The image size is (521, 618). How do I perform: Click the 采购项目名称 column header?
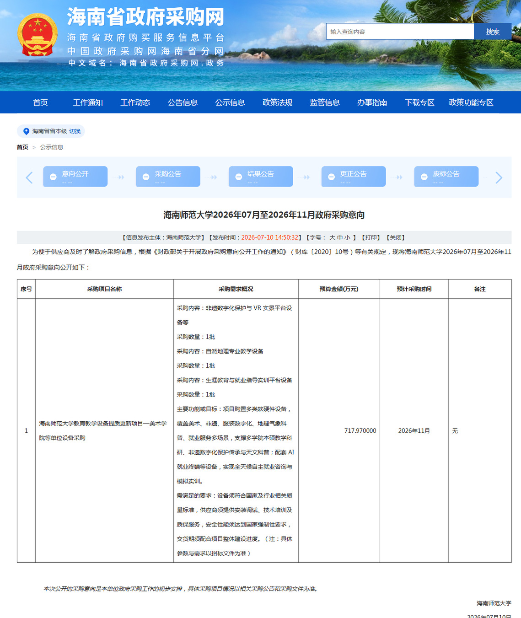point(104,289)
